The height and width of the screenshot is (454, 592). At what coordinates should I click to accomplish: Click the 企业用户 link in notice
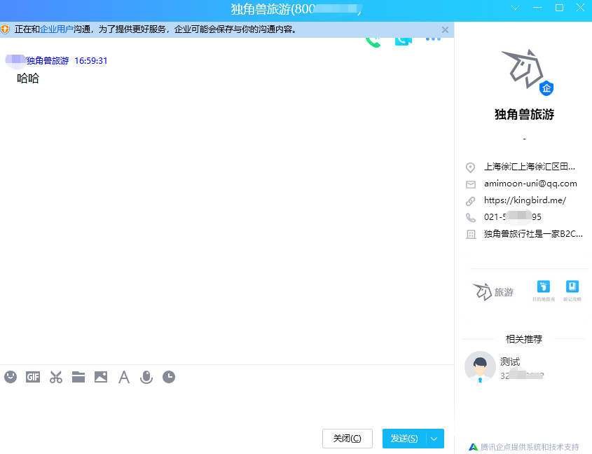[57, 29]
